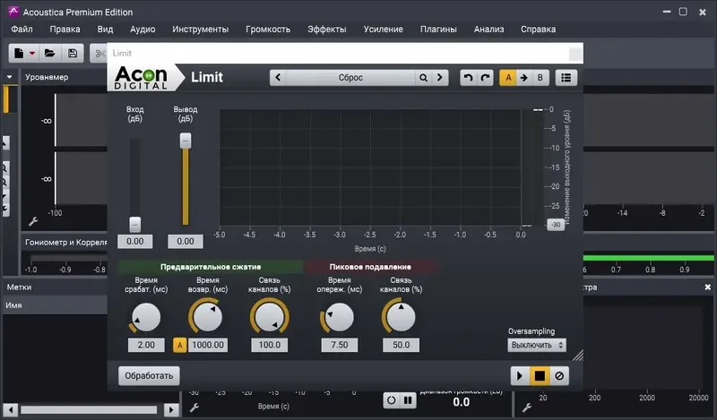
Task: Click the Предварительное сжатие section header
Action: (211, 267)
